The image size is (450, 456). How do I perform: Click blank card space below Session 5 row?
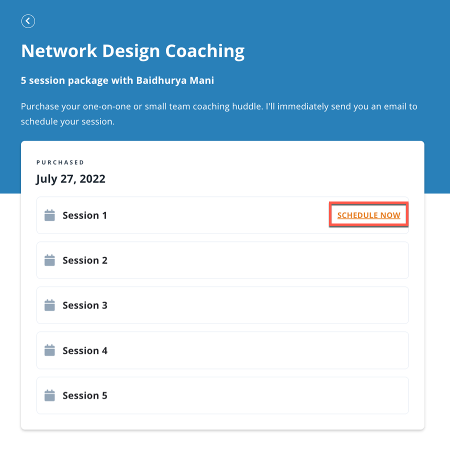click(222, 421)
